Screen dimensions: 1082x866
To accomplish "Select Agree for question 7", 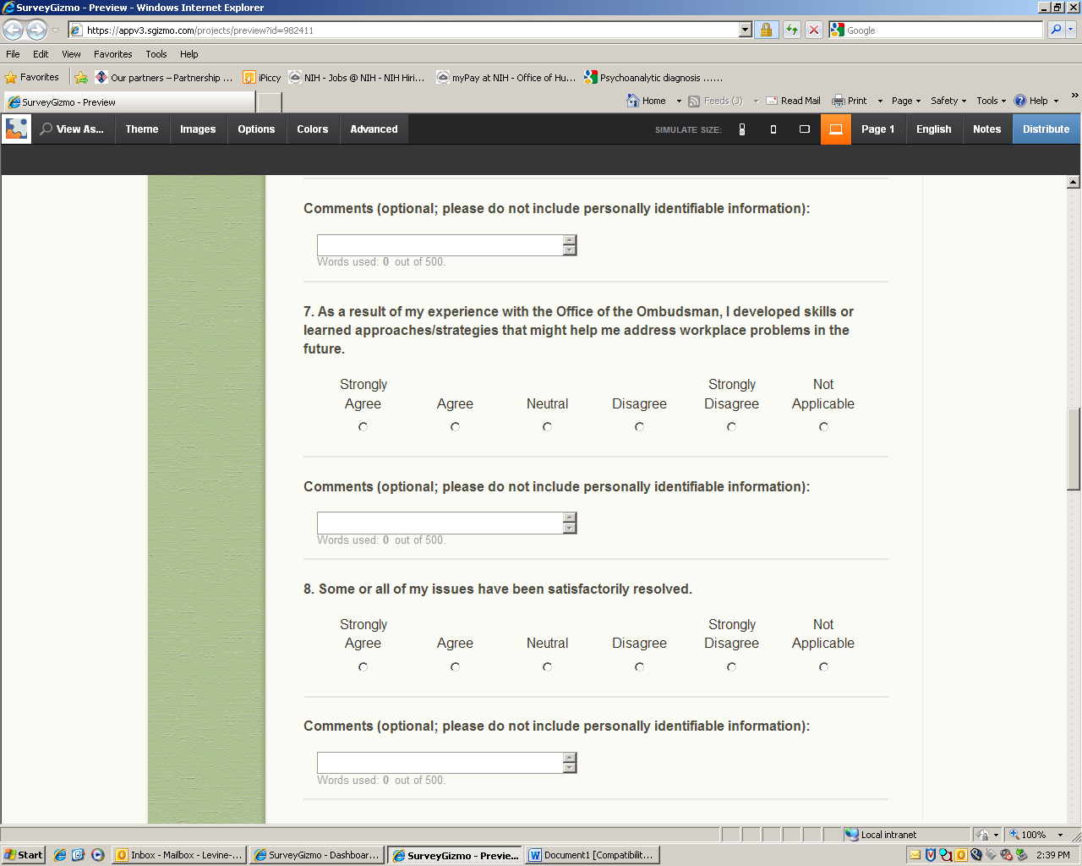I will (455, 427).
